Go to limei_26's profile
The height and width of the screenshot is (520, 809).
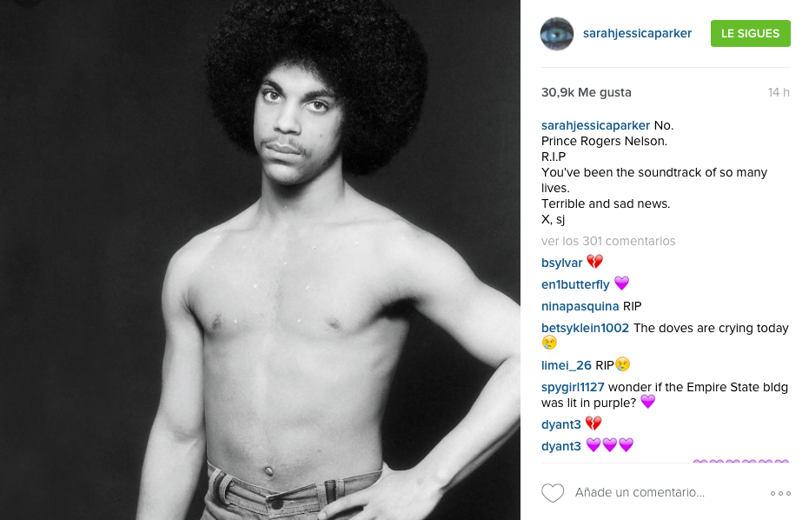tap(566, 365)
